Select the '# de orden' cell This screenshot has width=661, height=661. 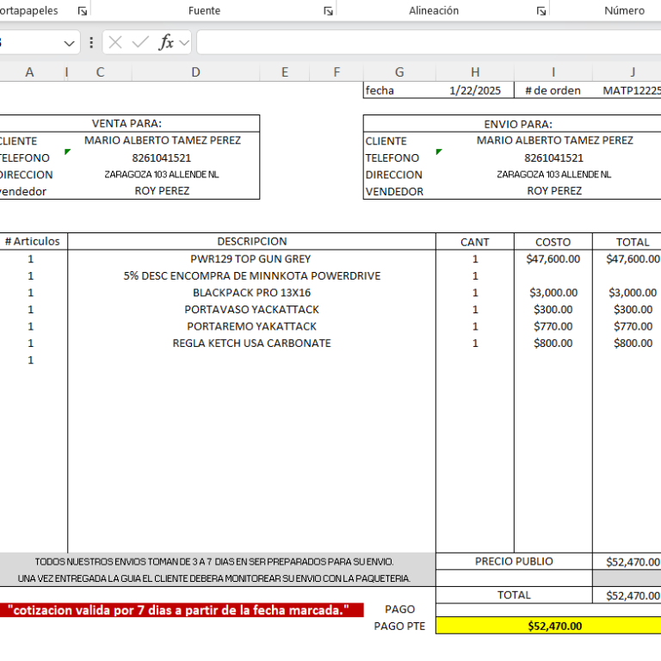point(553,90)
